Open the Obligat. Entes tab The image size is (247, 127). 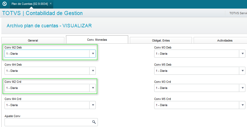[x=161, y=40]
